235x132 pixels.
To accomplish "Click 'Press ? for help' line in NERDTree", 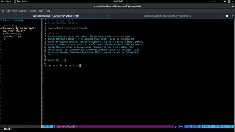I will pyautogui.click(x=12, y=21).
